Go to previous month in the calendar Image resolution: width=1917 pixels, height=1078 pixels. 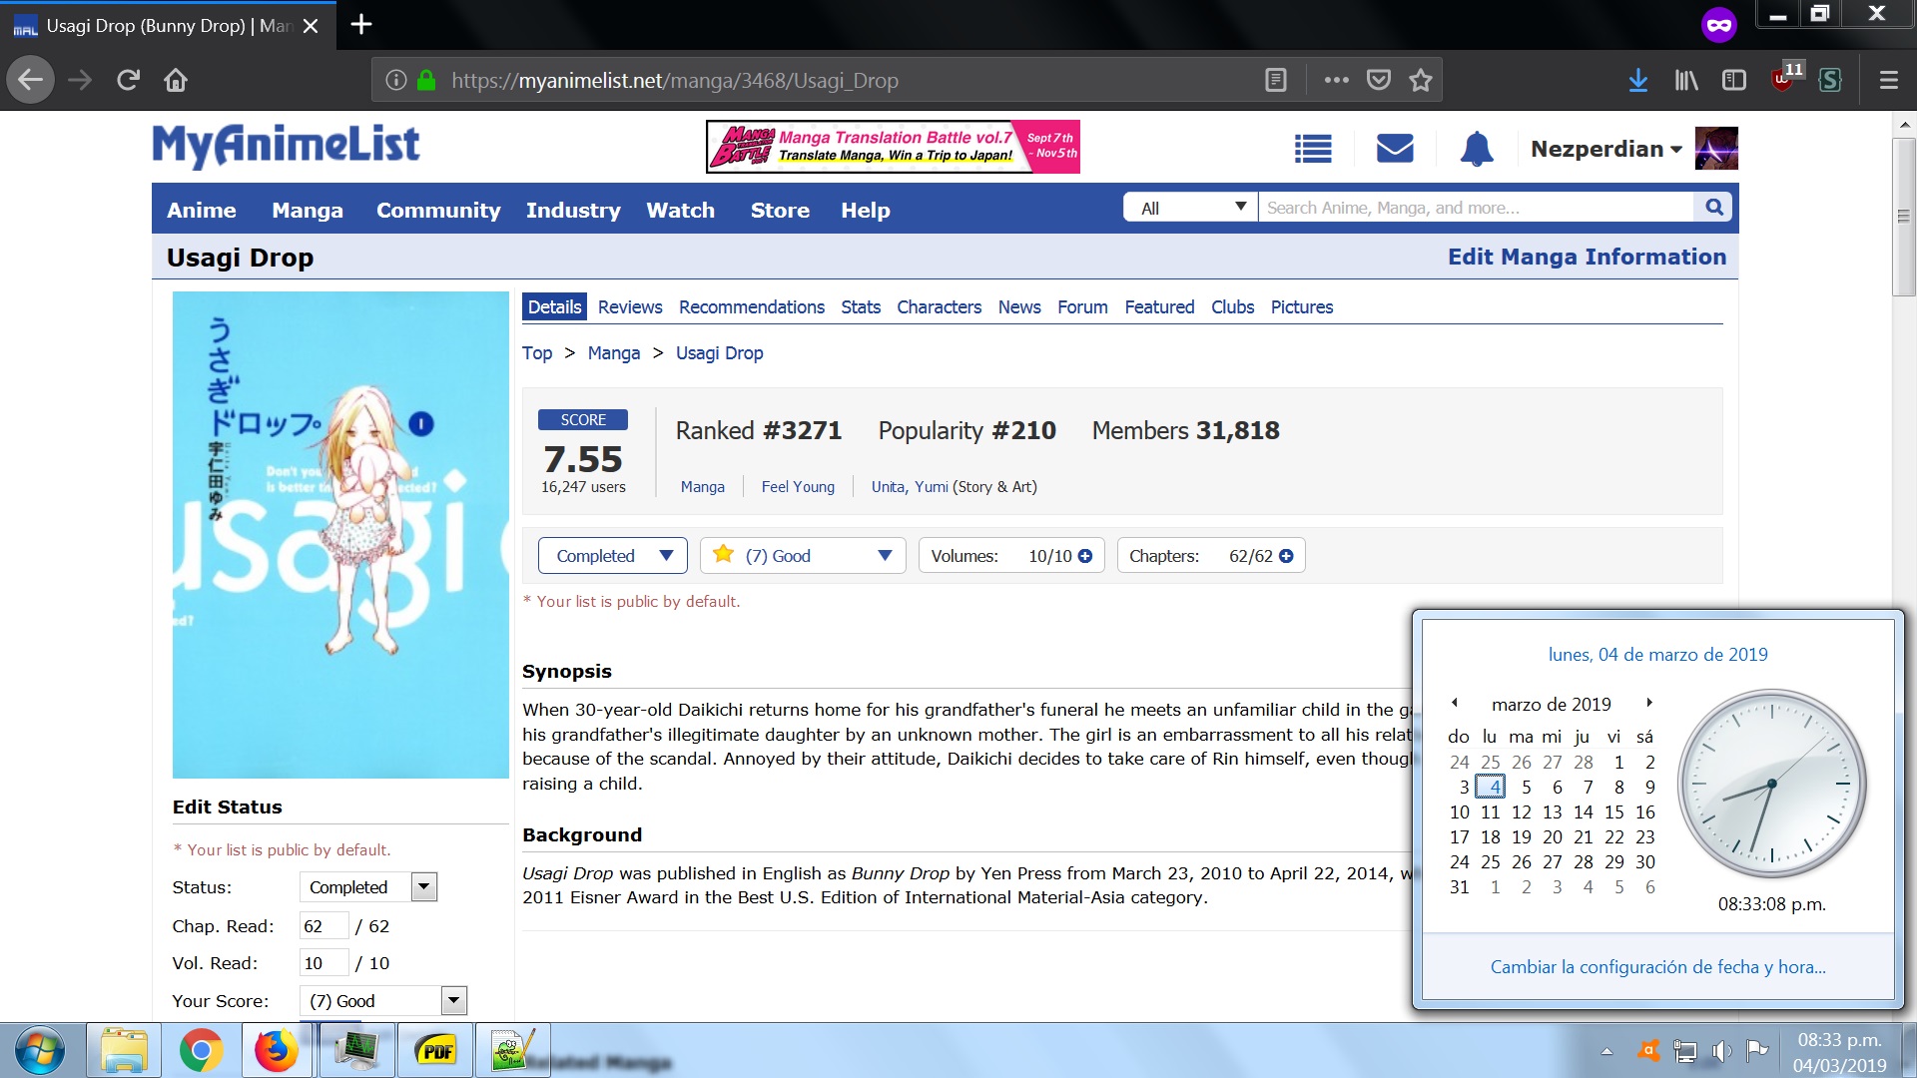(1455, 703)
